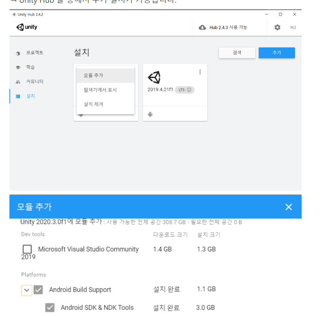322x316 pixels.
Task: Open 학습 in the sidebar
Action: click(x=30, y=67)
